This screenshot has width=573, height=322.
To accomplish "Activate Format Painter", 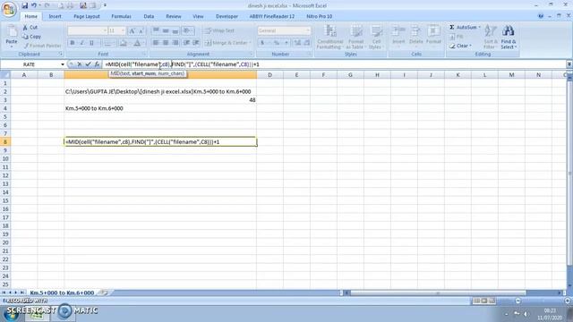I will pos(42,46).
